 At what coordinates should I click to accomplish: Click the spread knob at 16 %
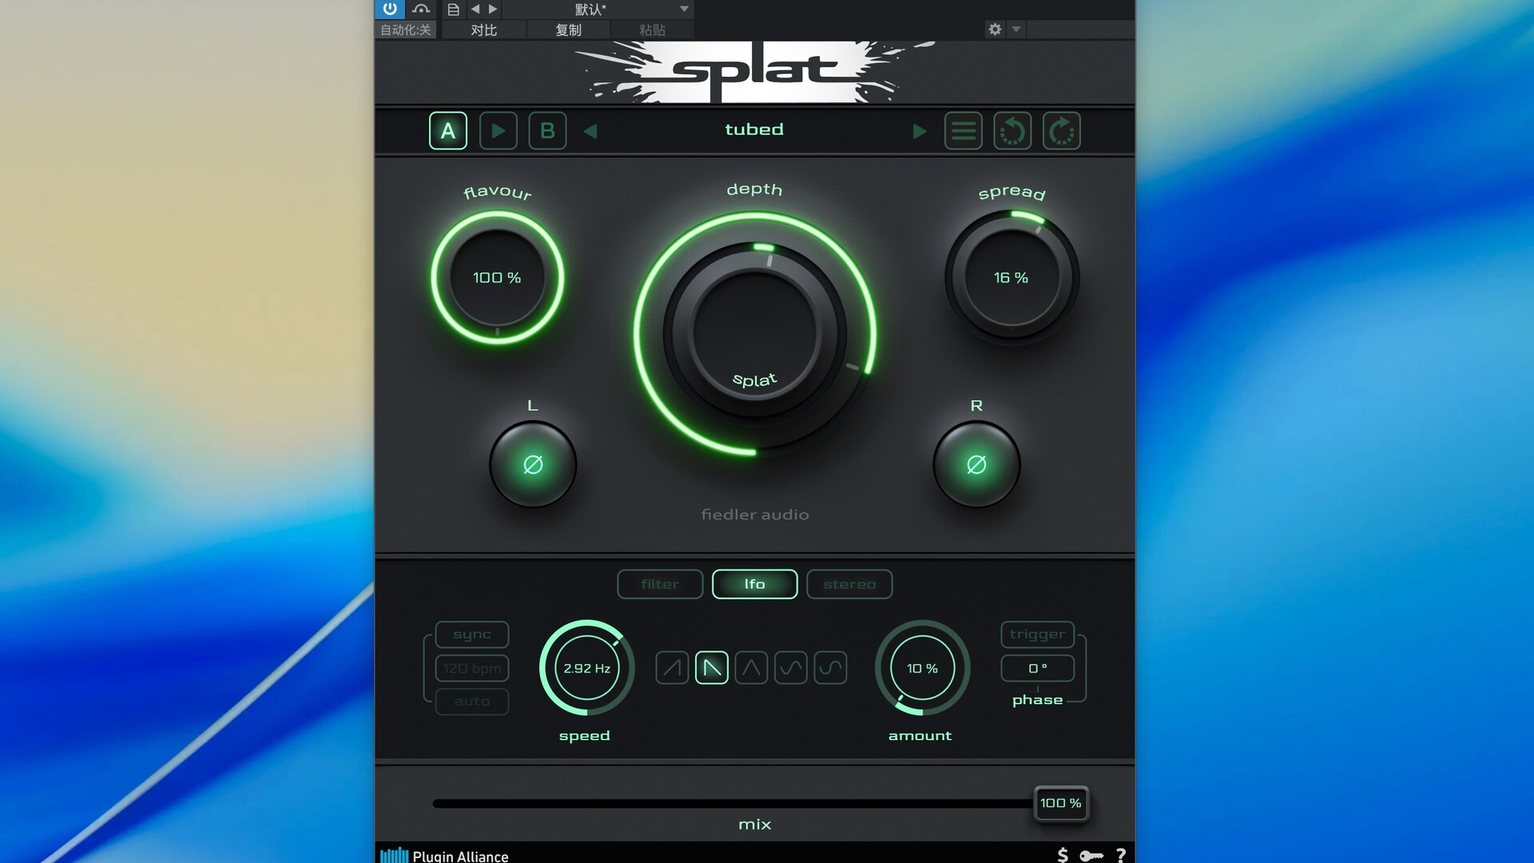1011,277
